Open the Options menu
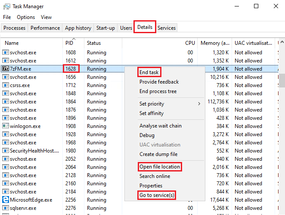285x215 pixels. pyautogui.click(x=26, y=17)
